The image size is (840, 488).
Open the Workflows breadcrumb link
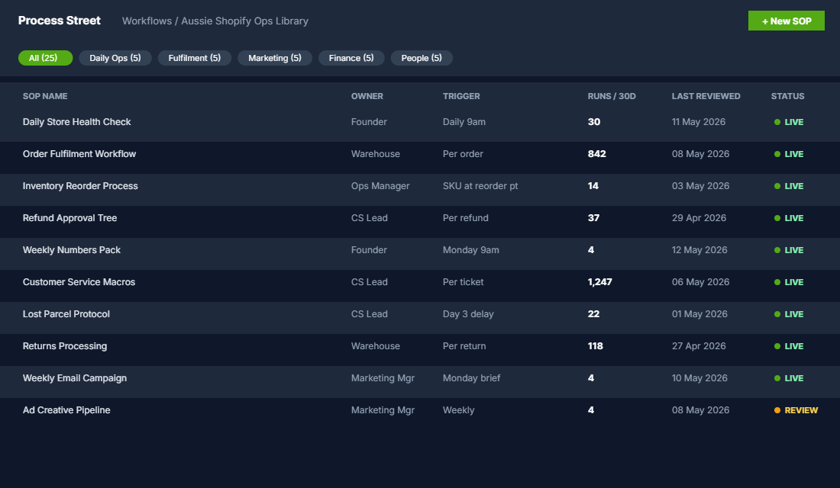click(x=147, y=21)
